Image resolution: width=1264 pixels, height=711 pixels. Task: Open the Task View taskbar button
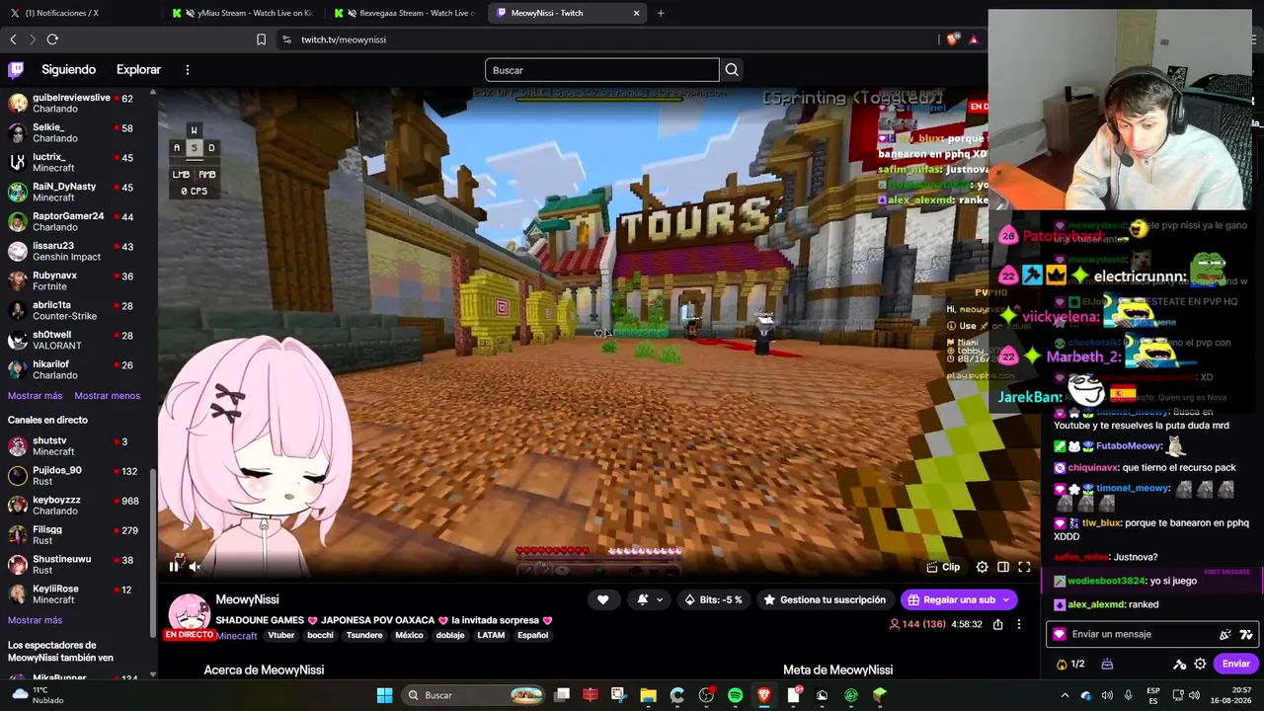562,695
